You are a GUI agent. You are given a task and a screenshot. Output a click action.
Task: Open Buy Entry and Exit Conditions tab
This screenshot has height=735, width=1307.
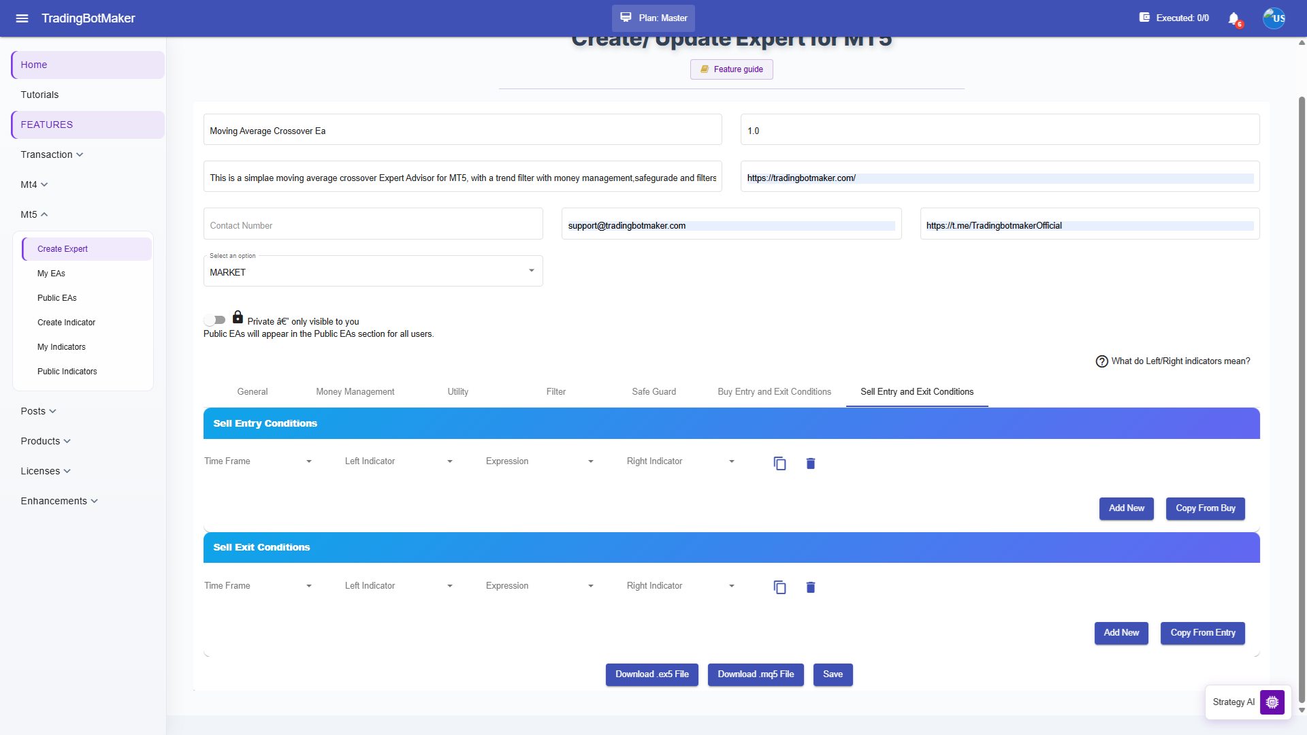pyautogui.click(x=775, y=392)
